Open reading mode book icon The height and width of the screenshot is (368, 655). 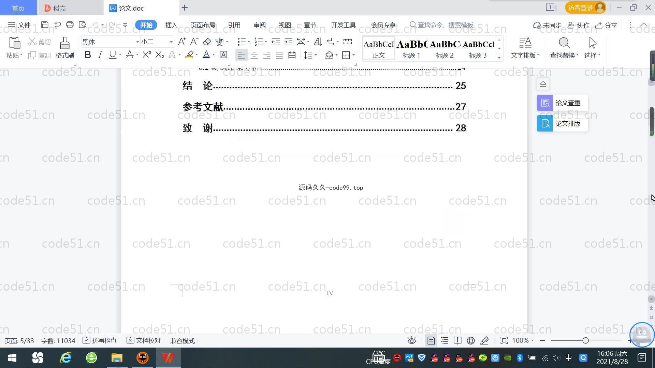(457, 340)
